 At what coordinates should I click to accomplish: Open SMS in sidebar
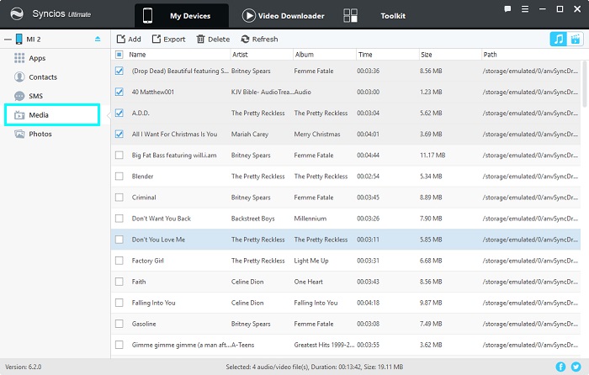(35, 96)
